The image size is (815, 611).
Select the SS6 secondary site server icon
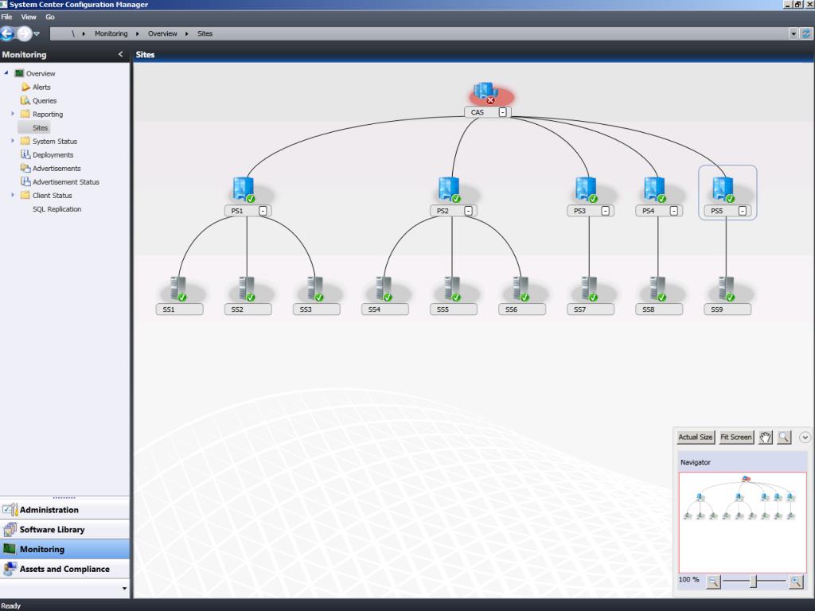tap(522, 288)
